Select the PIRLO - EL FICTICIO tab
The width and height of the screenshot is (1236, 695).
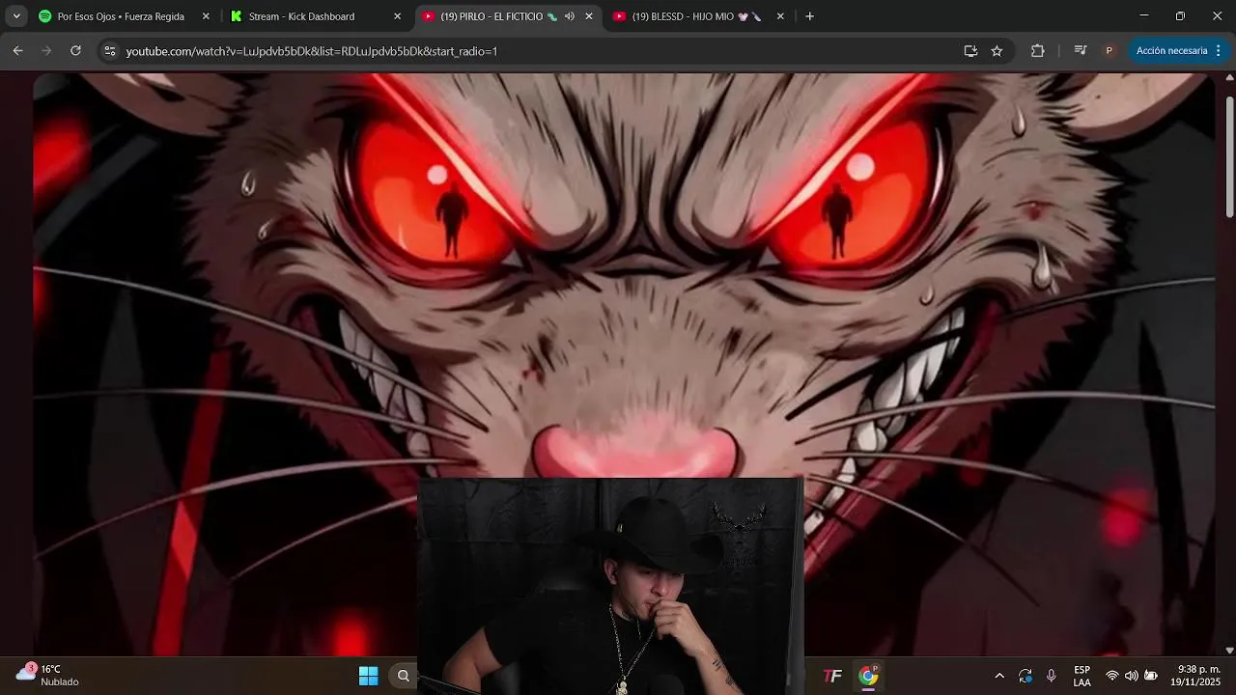pos(497,16)
